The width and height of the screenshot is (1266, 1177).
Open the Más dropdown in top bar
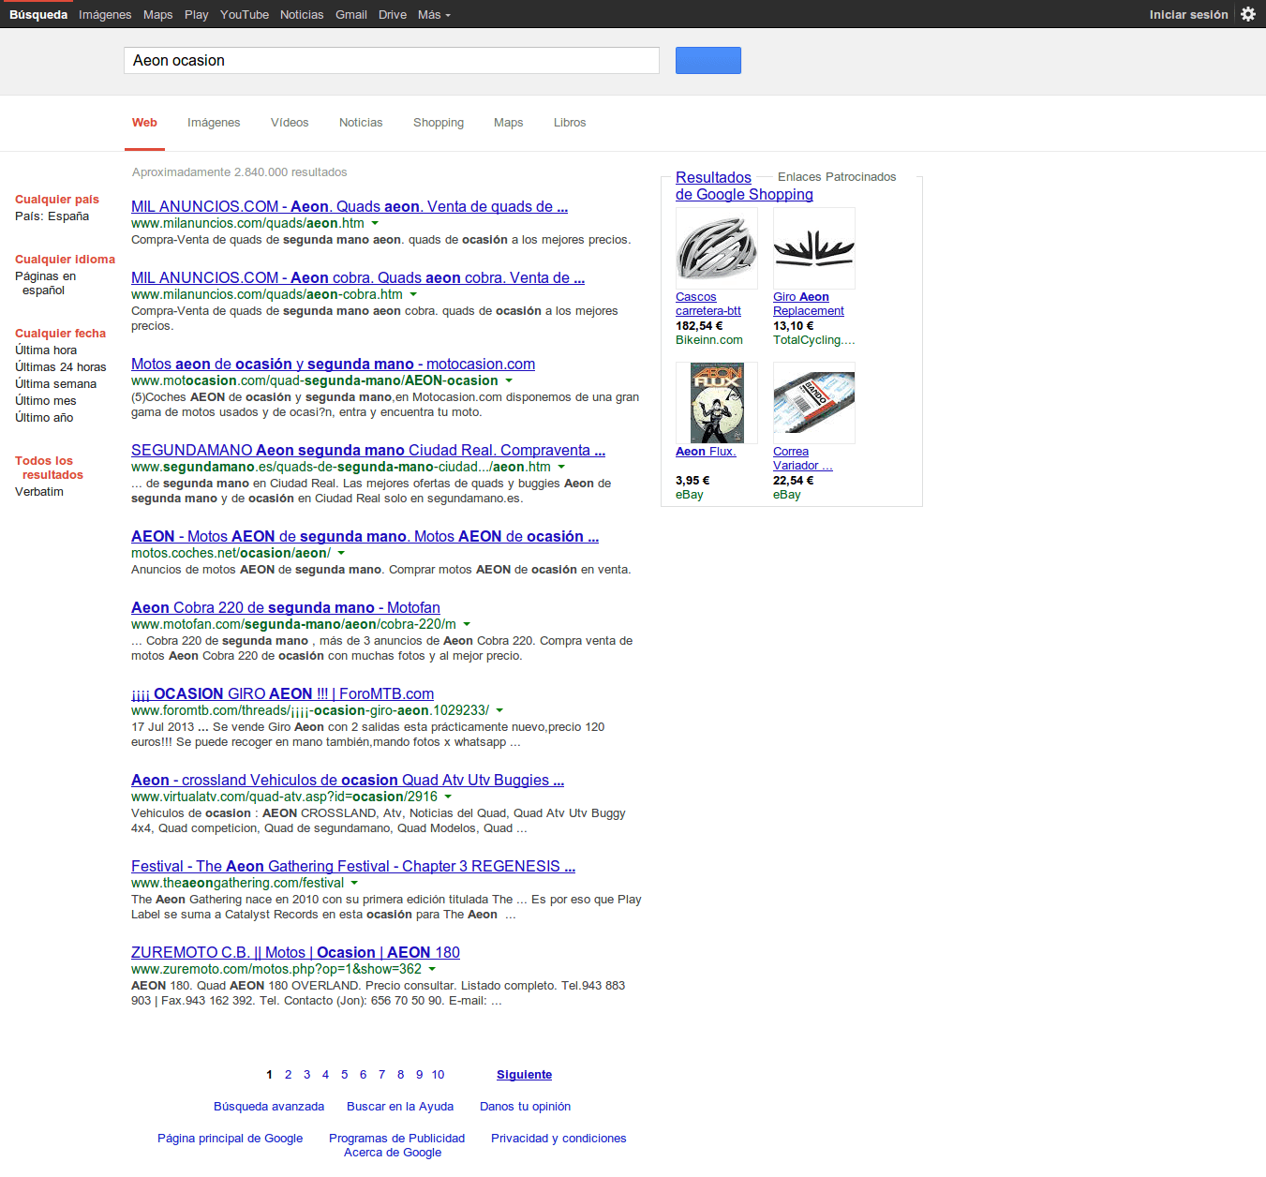434,14
